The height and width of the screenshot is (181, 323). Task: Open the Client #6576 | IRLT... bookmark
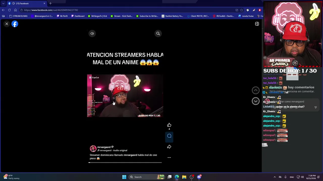198,16
